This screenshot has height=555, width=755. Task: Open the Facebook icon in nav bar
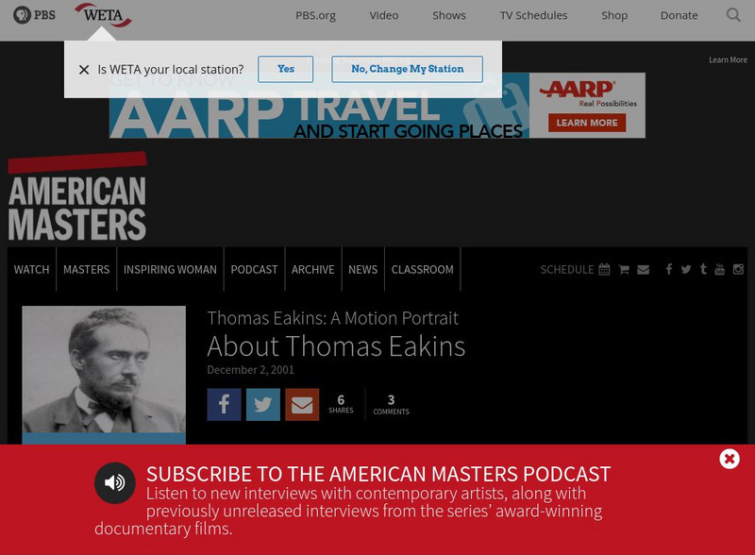point(669,269)
